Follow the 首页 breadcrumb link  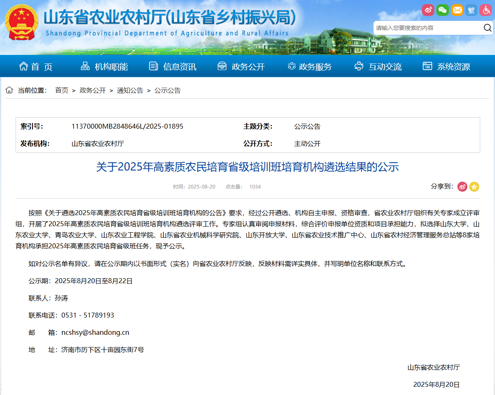62,91
